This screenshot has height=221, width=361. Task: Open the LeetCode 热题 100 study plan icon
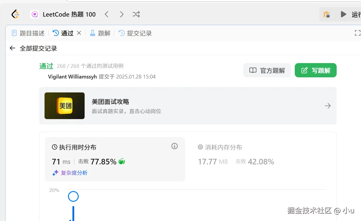[35, 14]
